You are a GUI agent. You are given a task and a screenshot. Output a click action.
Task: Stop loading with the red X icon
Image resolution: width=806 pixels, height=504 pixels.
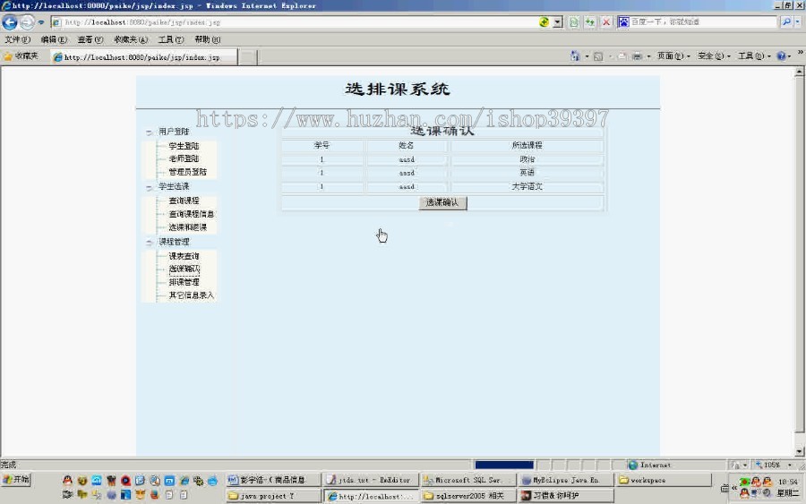(606, 22)
